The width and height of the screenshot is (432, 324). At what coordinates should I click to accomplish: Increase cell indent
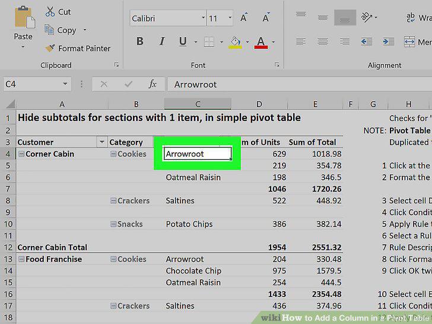(x=389, y=41)
